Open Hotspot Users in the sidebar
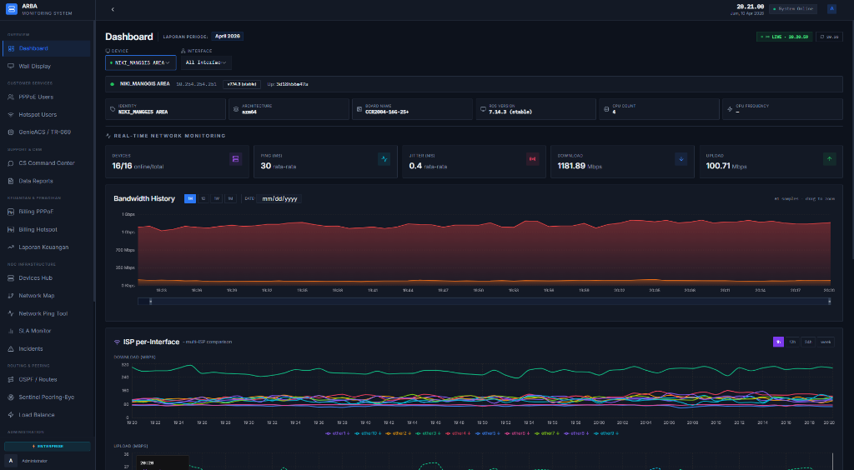This screenshot has height=470, width=854. point(47,115)
